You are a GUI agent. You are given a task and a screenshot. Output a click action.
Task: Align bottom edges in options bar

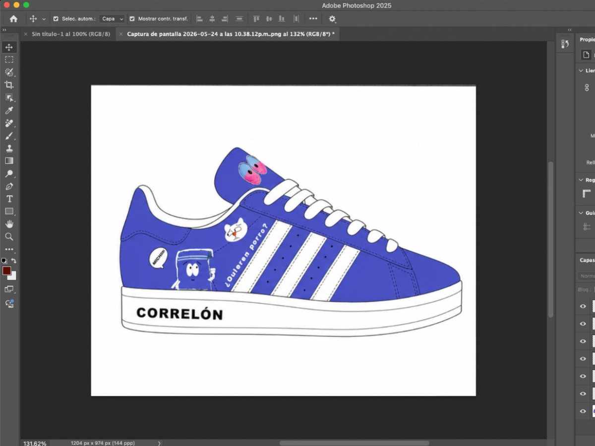pyautogui.click(x=282, y=19)
